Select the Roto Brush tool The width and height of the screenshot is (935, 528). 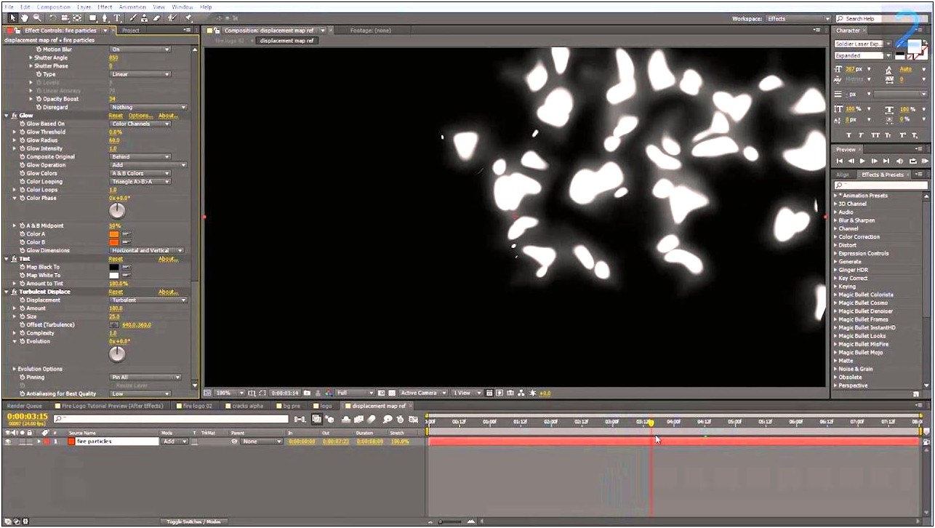click(x=172, y=17)
